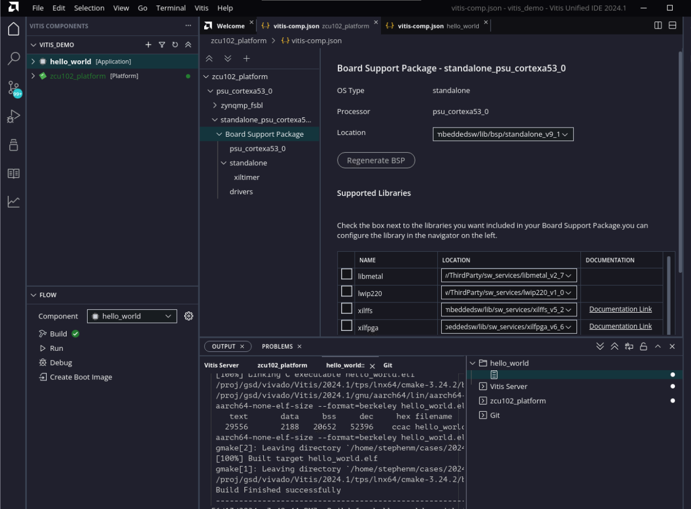Open xilffs location dropdown
Viewport: 691px width, 509px height.
pos(509,309)
